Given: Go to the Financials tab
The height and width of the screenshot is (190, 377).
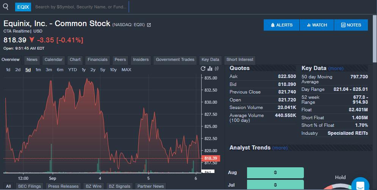Looking at the screenshot, I should click(97, 59).
